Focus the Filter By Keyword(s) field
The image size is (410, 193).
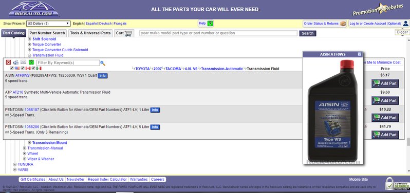coord(68,63)
